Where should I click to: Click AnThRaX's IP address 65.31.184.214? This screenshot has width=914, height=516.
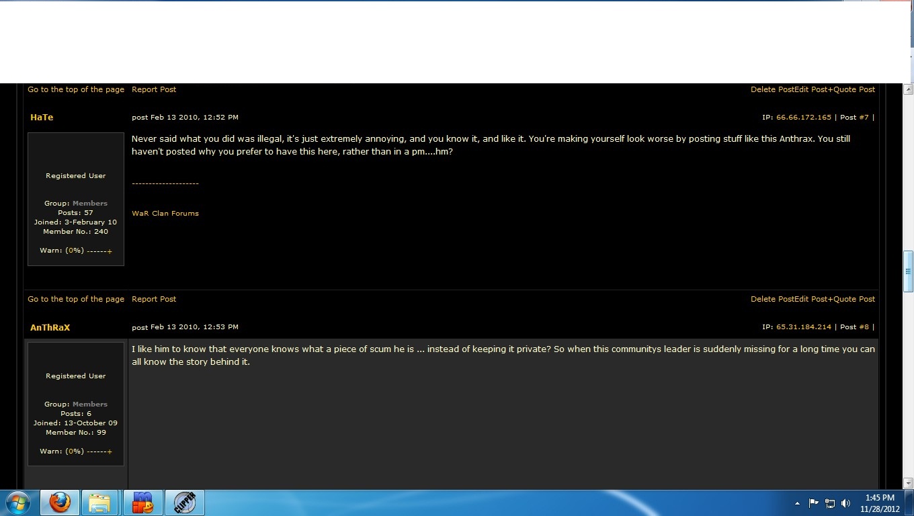pyautogui.click(x=803, y=327)
